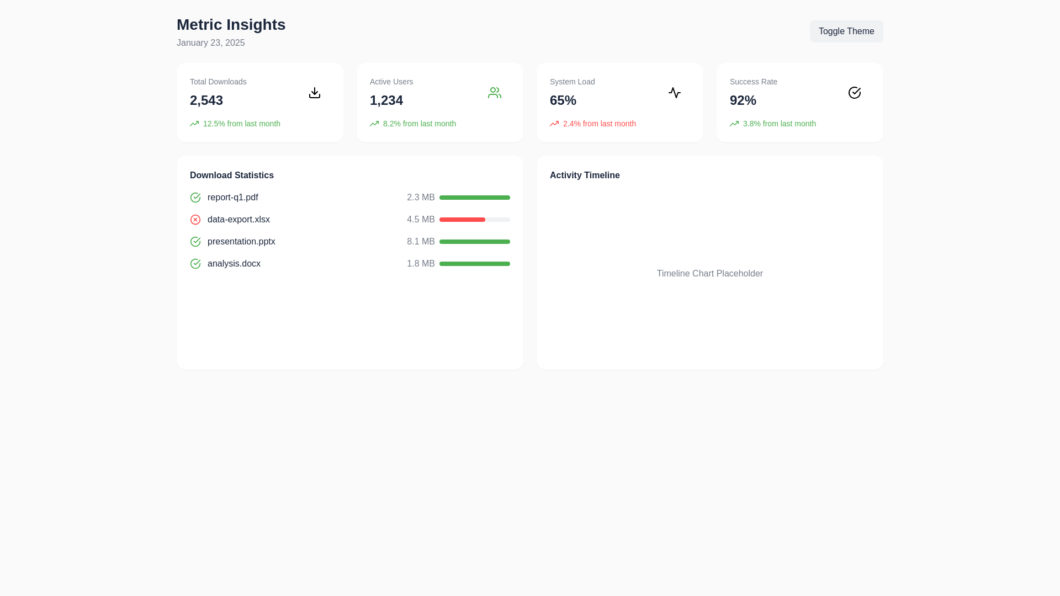This screenshot has width=1060, height=596.
Task: Click the green progress bar for presentation.pptx
Action: point(474,241)
